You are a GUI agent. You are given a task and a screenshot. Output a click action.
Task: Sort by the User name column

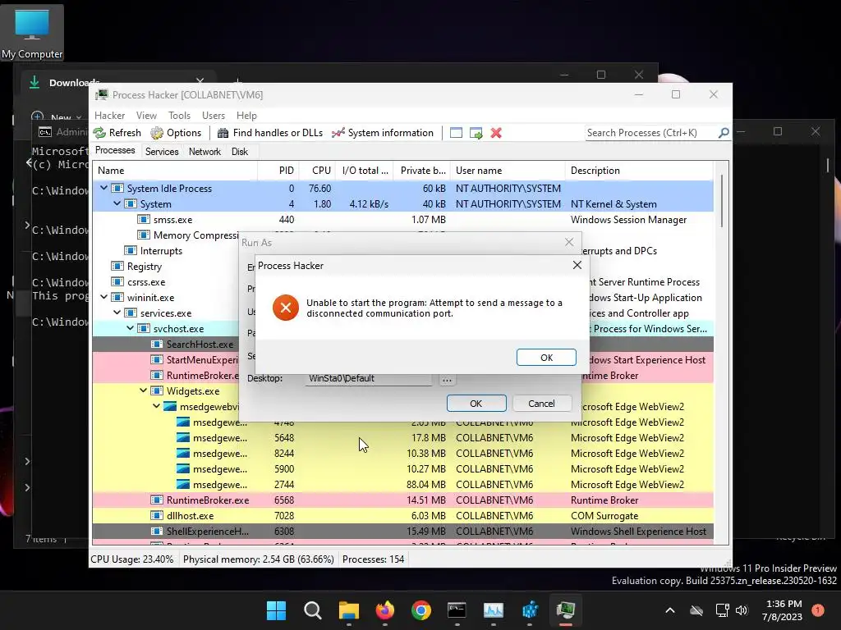[x=508, y=171]
